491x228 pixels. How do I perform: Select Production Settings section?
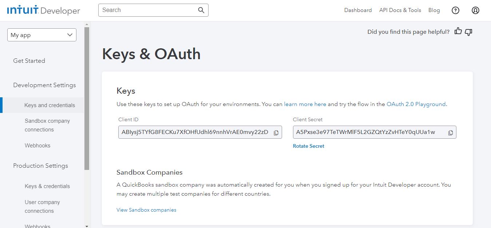(x=40, y=166)
